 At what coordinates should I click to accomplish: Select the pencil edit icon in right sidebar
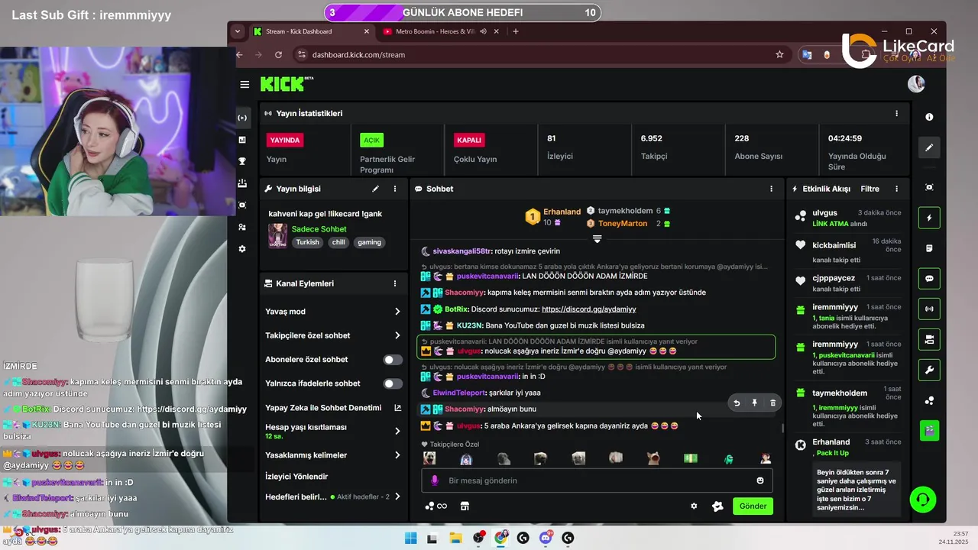point(929,147)
